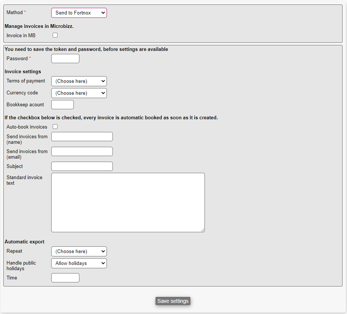Screen dimensions: 347x314
Task: Click the 'Auto-book invoices' label text
Action: [x=27, y=127]
